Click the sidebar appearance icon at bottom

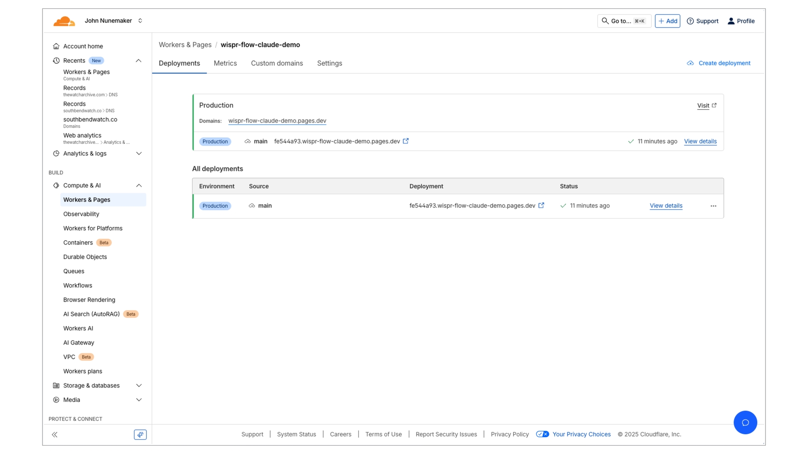140,435
